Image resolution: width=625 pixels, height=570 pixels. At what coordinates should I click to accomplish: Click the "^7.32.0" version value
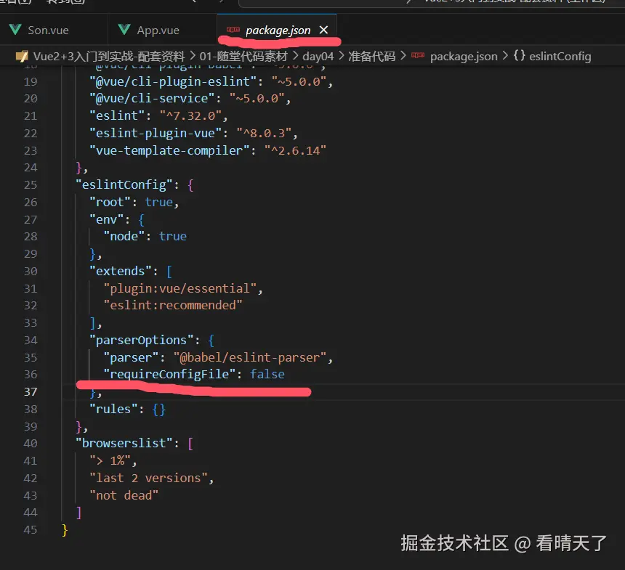pos(190,115)
